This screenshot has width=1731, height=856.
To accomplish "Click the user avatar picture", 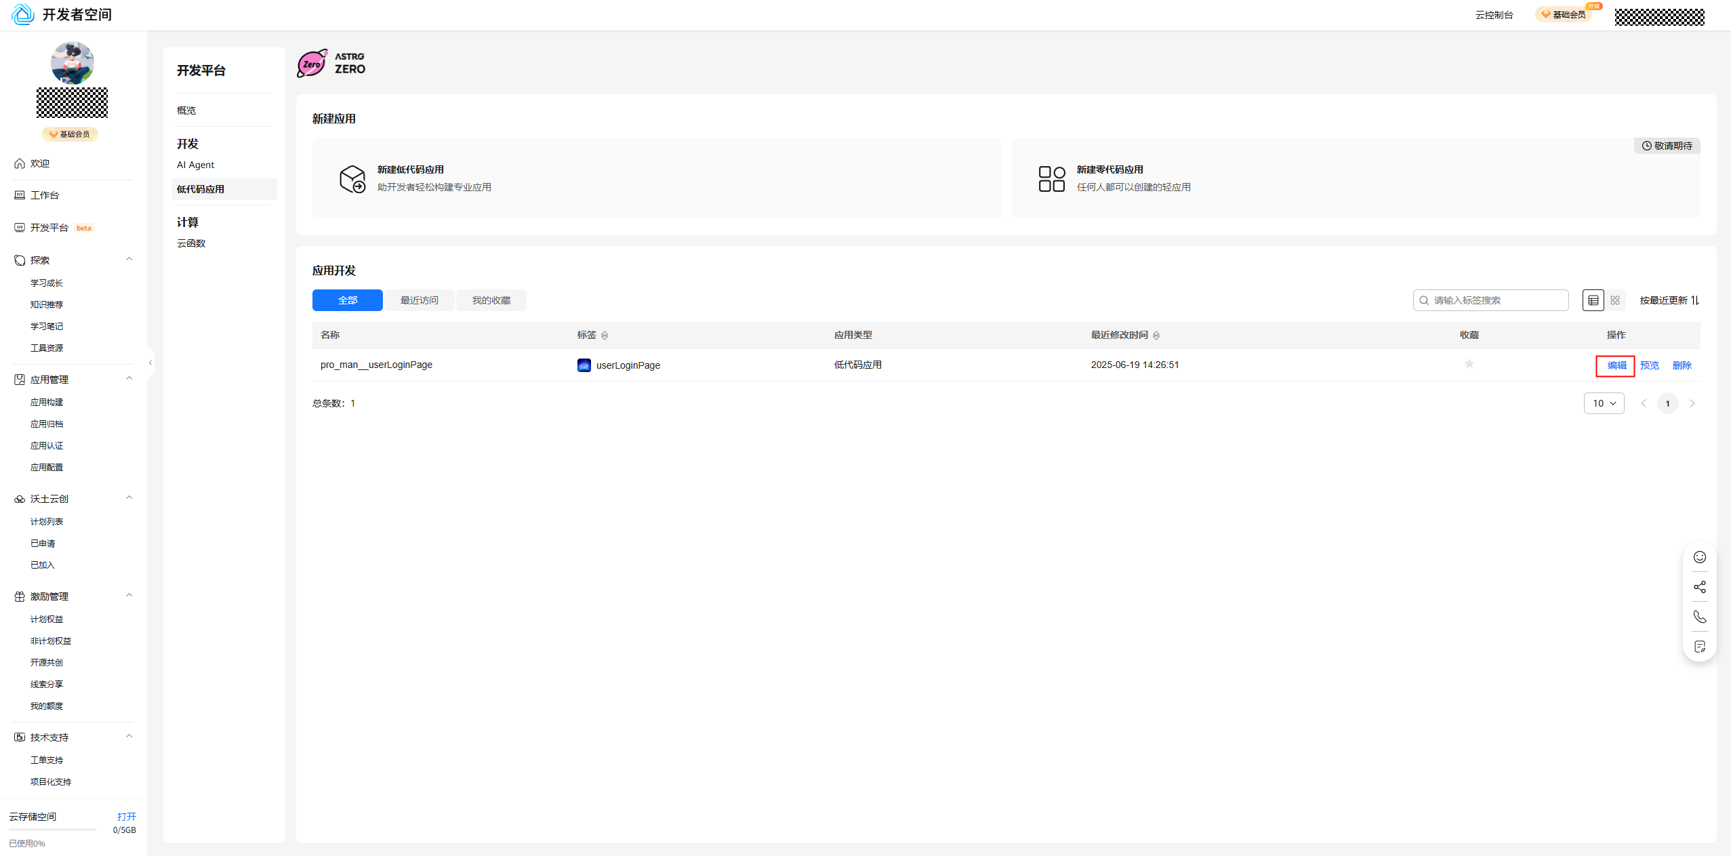I will point(72,63).
